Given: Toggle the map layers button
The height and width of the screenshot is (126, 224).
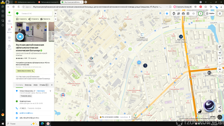Looking at the screenshot, I should [x=193, y=13].
